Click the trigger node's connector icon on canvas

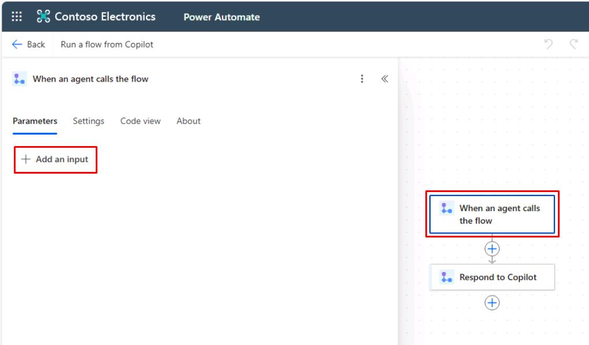pyautogui.click(x=447, y=208)
